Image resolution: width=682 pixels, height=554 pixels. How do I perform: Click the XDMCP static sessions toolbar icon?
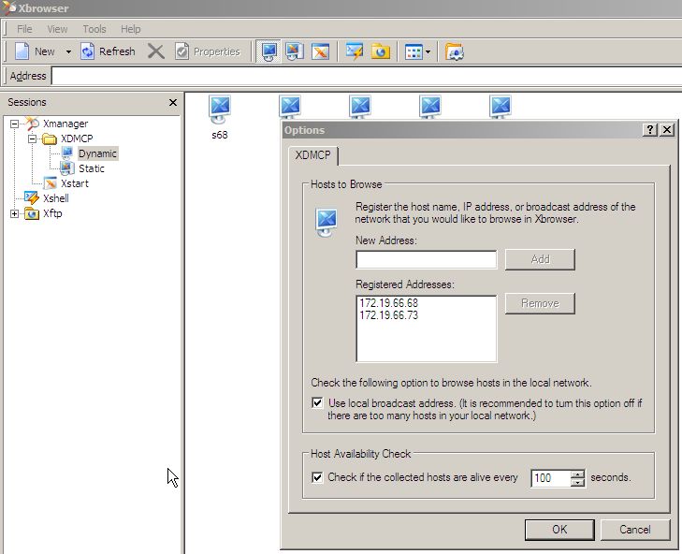[x=295, y=51]
